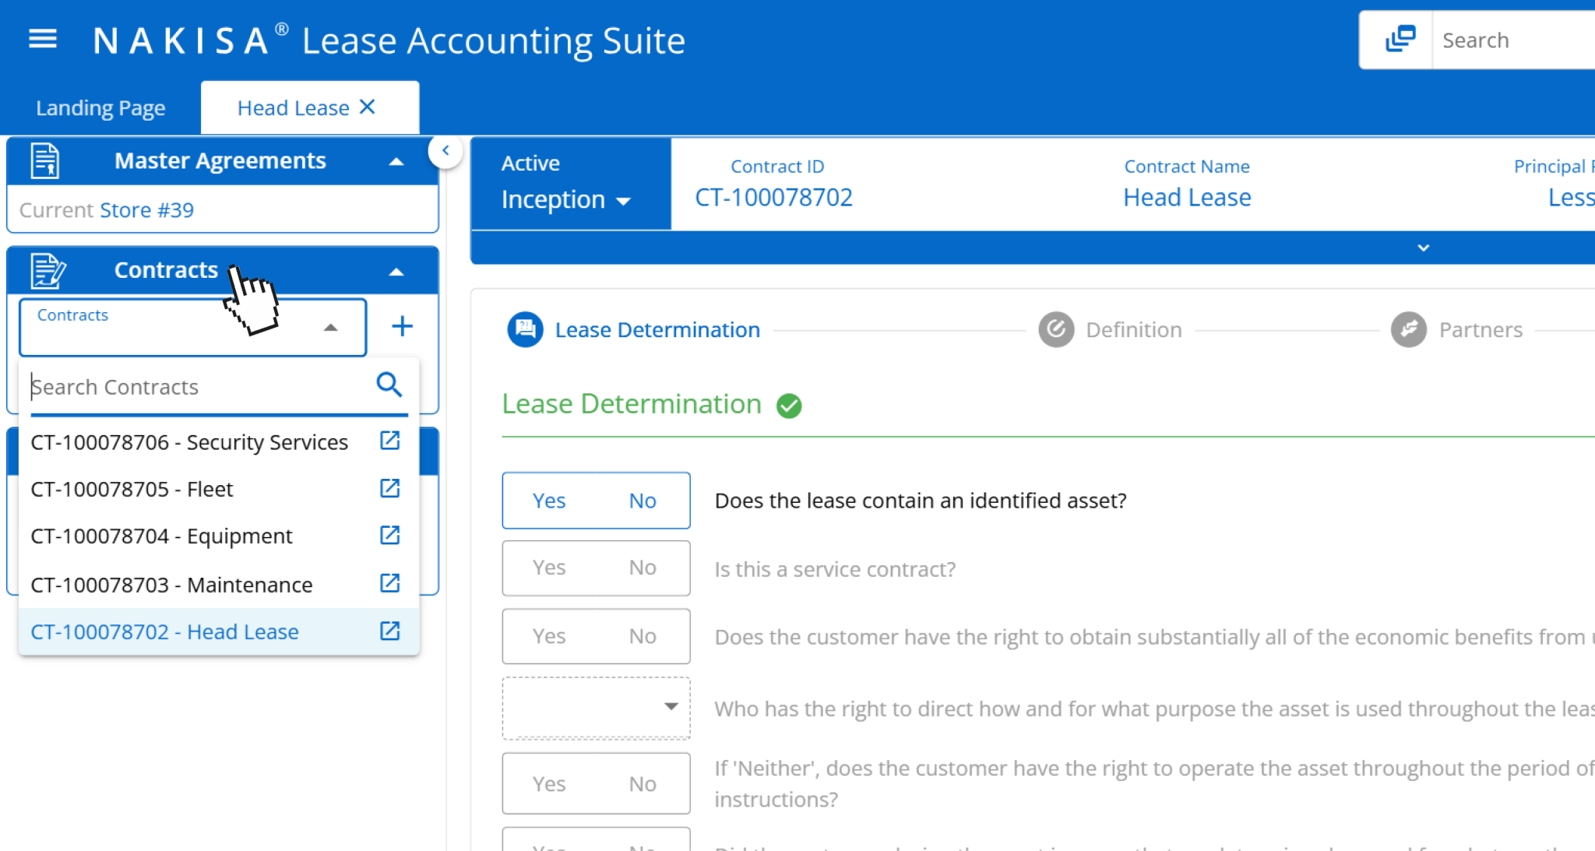Image resolution: width=1595 pixels, height=851 pixels.
Task: Expand the contract header details chevron
Action: [x=1423, y=248]
